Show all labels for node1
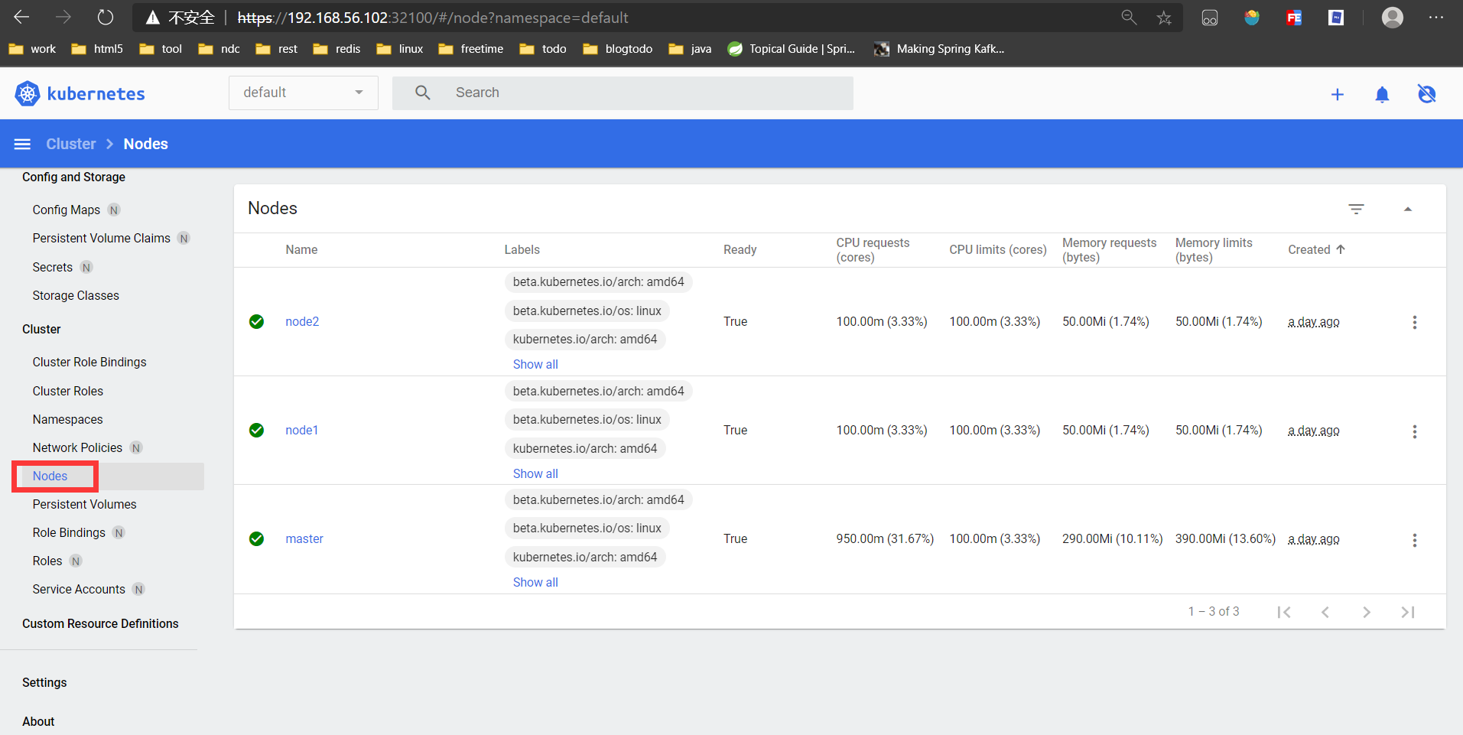The height and width of the screenshot is (735, 1463). pyautogui.click(x=535, y=473)
